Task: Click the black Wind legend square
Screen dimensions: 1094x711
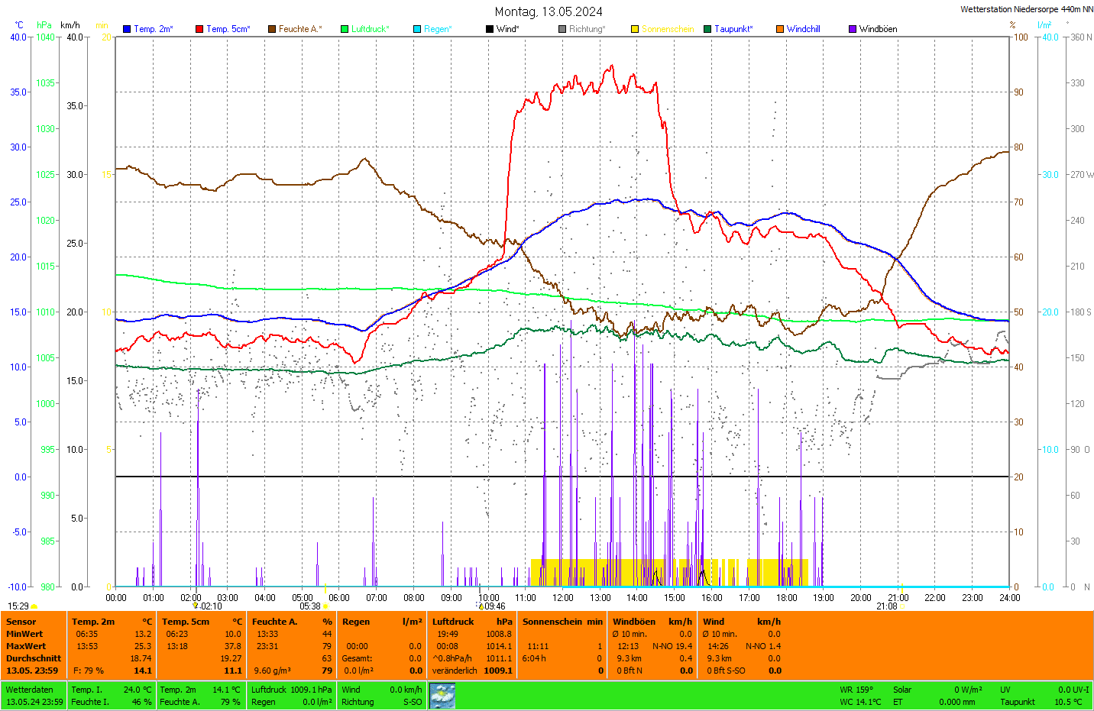Action: coord(490,29)
